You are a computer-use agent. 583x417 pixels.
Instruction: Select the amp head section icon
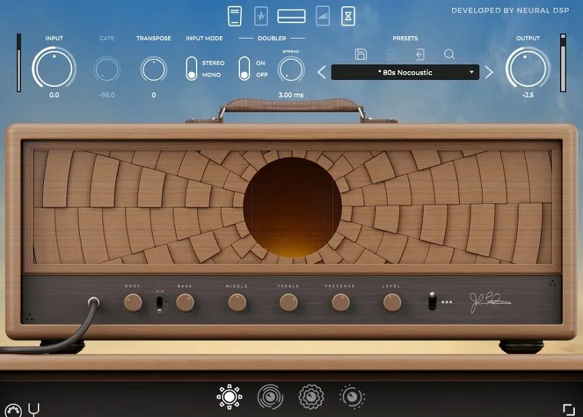[291, 16]
